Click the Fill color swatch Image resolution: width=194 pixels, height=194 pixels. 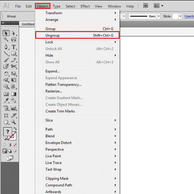point(7,132)
